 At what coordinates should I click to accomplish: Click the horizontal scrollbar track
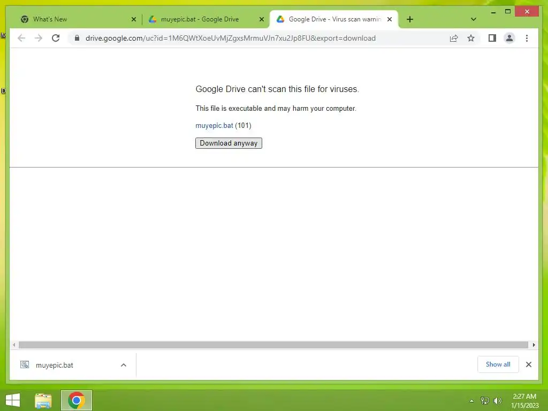tap(273, 345)
